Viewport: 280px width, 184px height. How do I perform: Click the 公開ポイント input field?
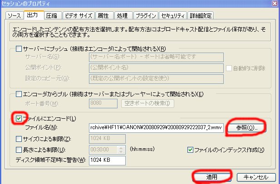[156, 68]
